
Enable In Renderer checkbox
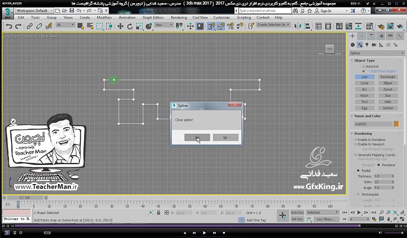356,140
